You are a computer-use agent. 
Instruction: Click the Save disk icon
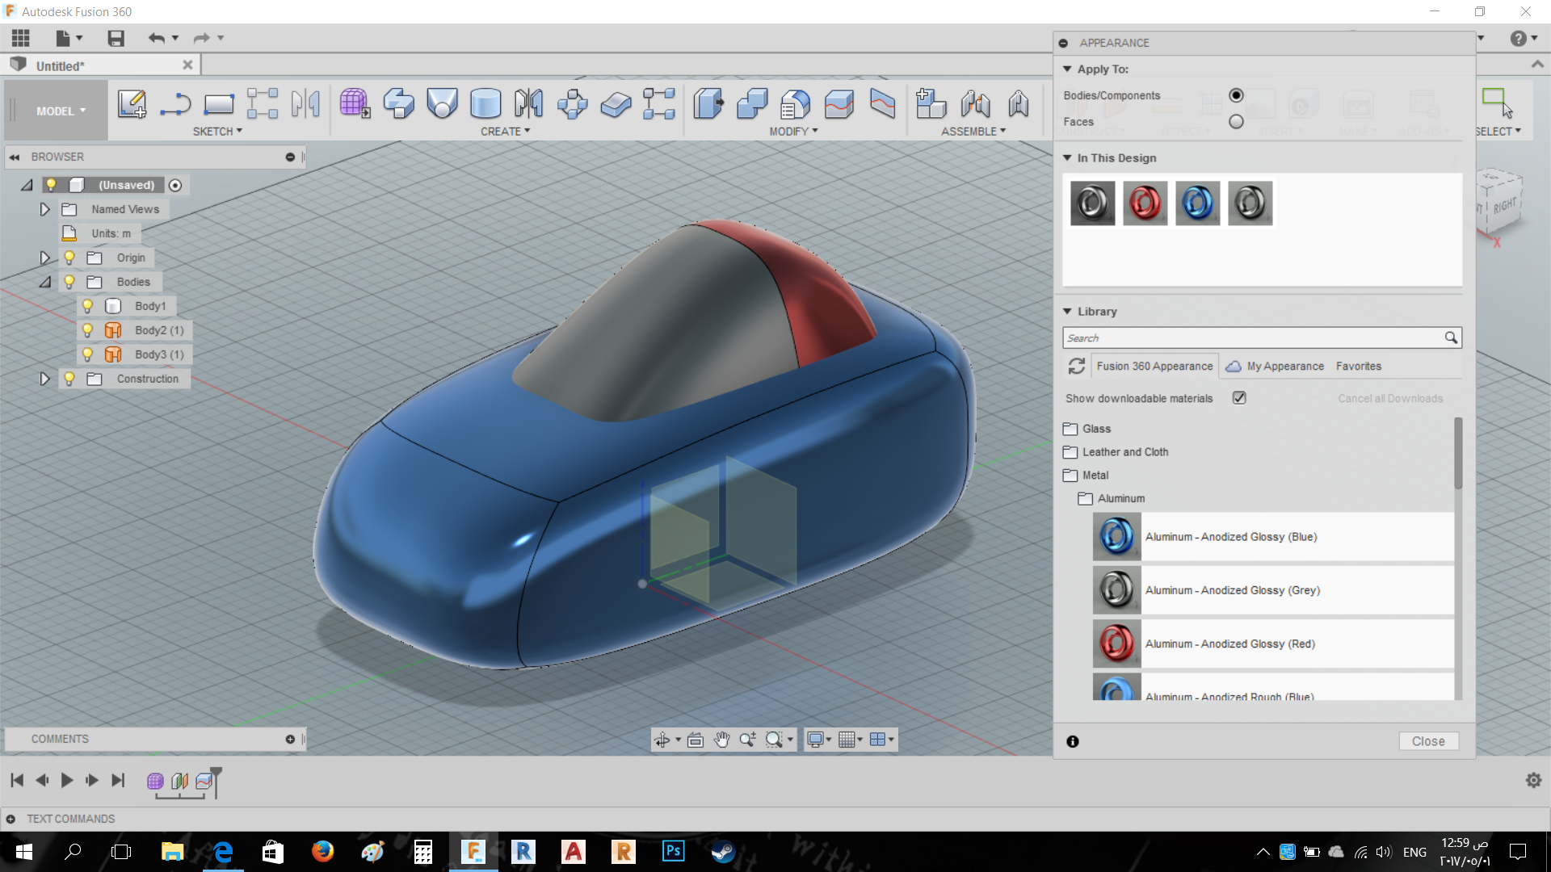(x=116, y=38)
